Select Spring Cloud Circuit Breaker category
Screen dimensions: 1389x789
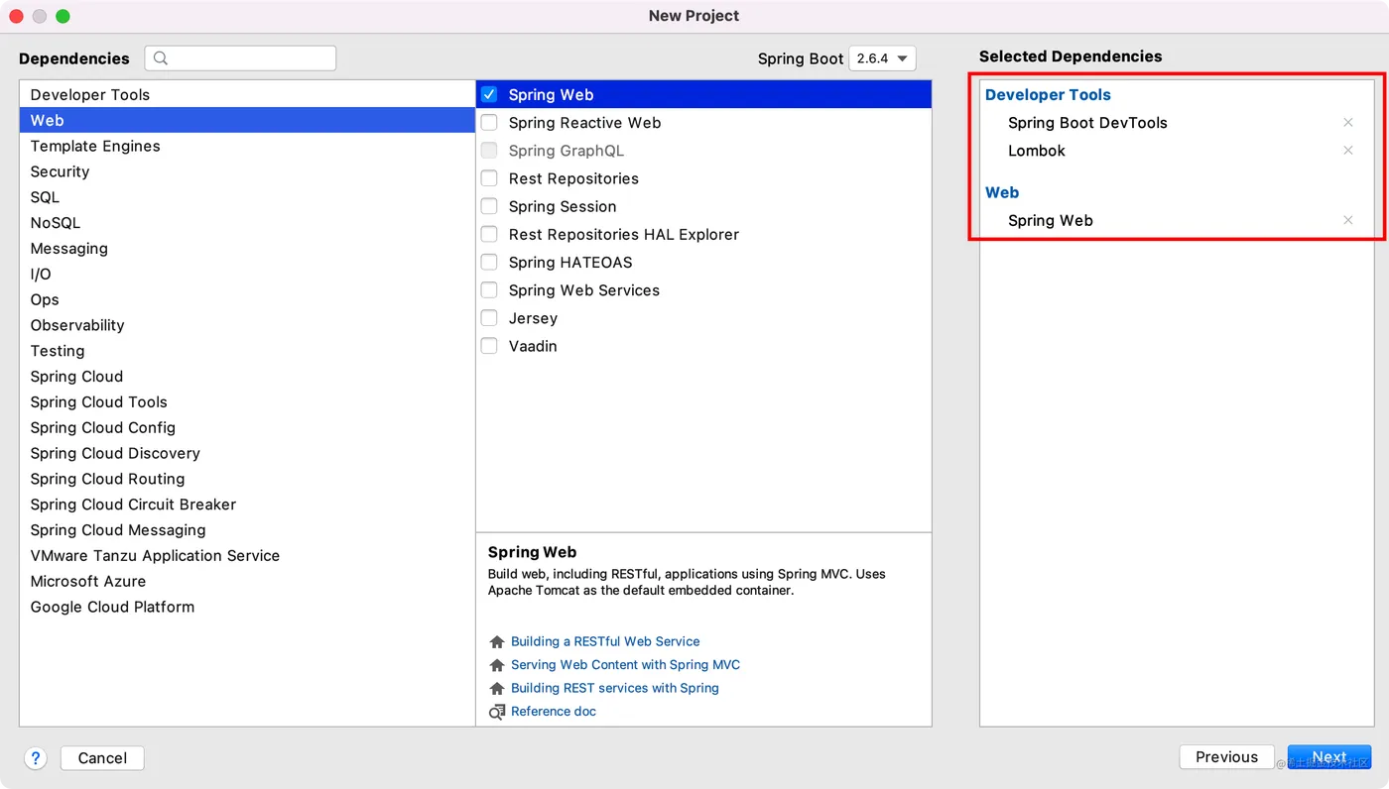click(x=247, y=505)
